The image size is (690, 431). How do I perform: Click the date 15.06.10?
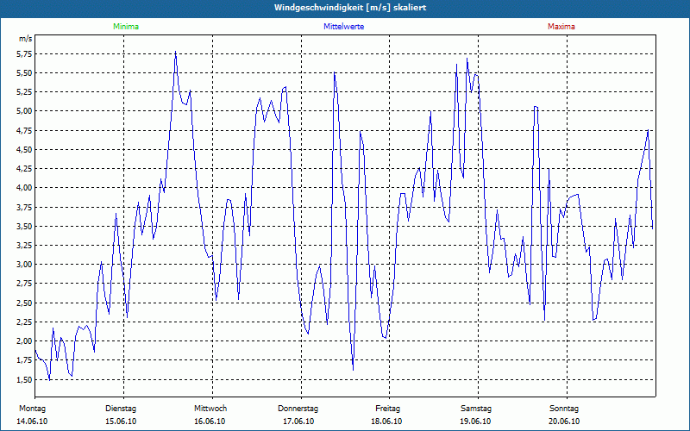tap(121, 422)
